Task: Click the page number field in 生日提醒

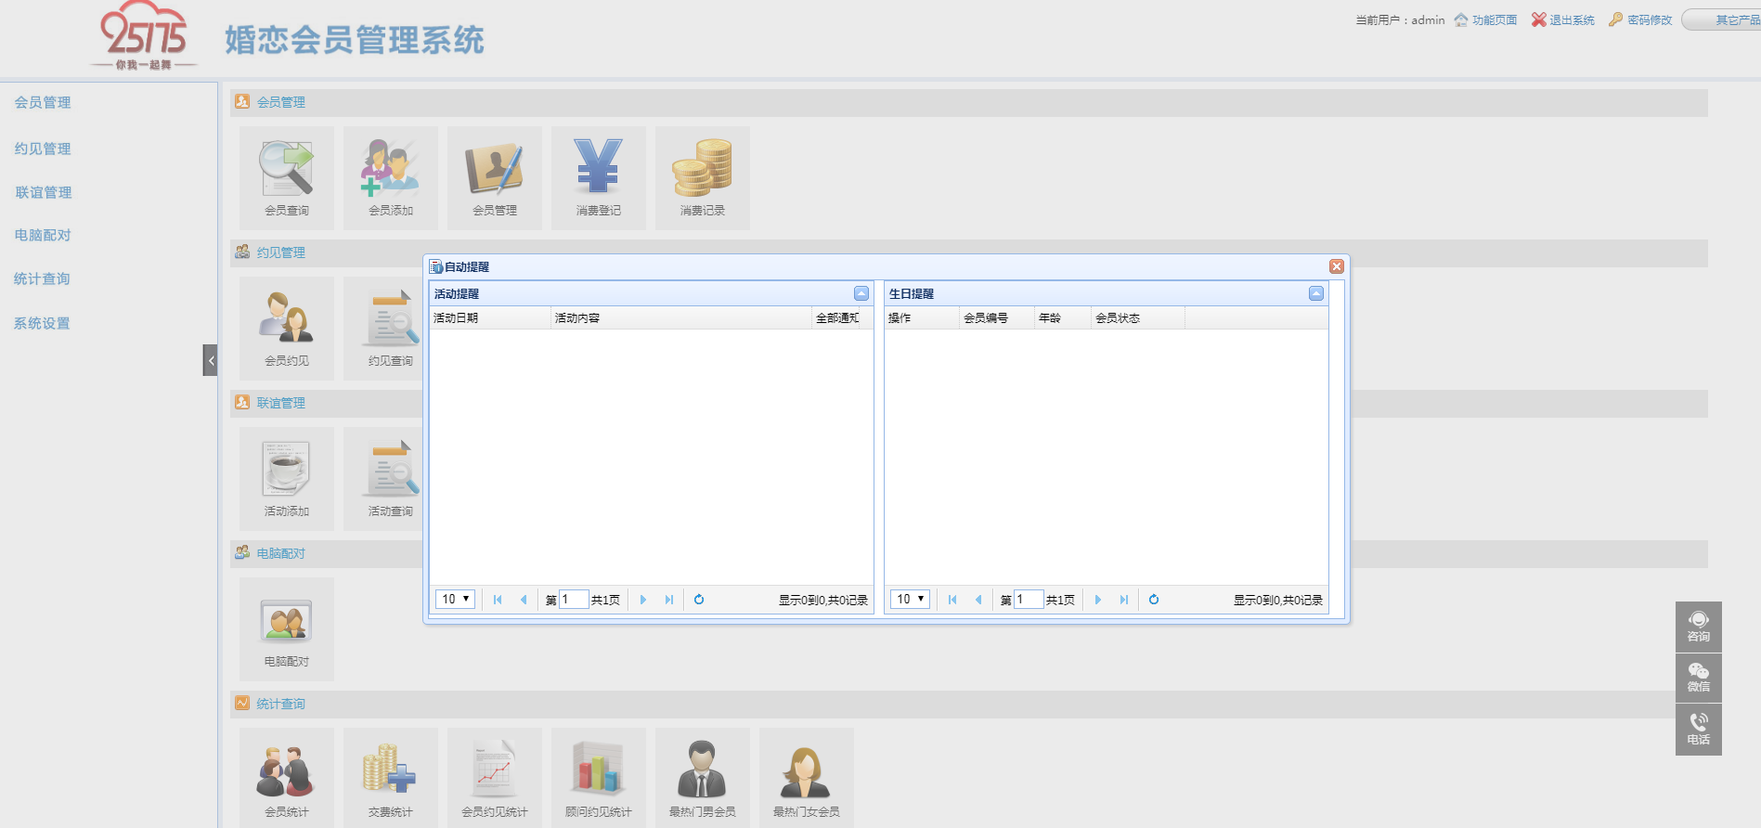Action: [1029, 600]
